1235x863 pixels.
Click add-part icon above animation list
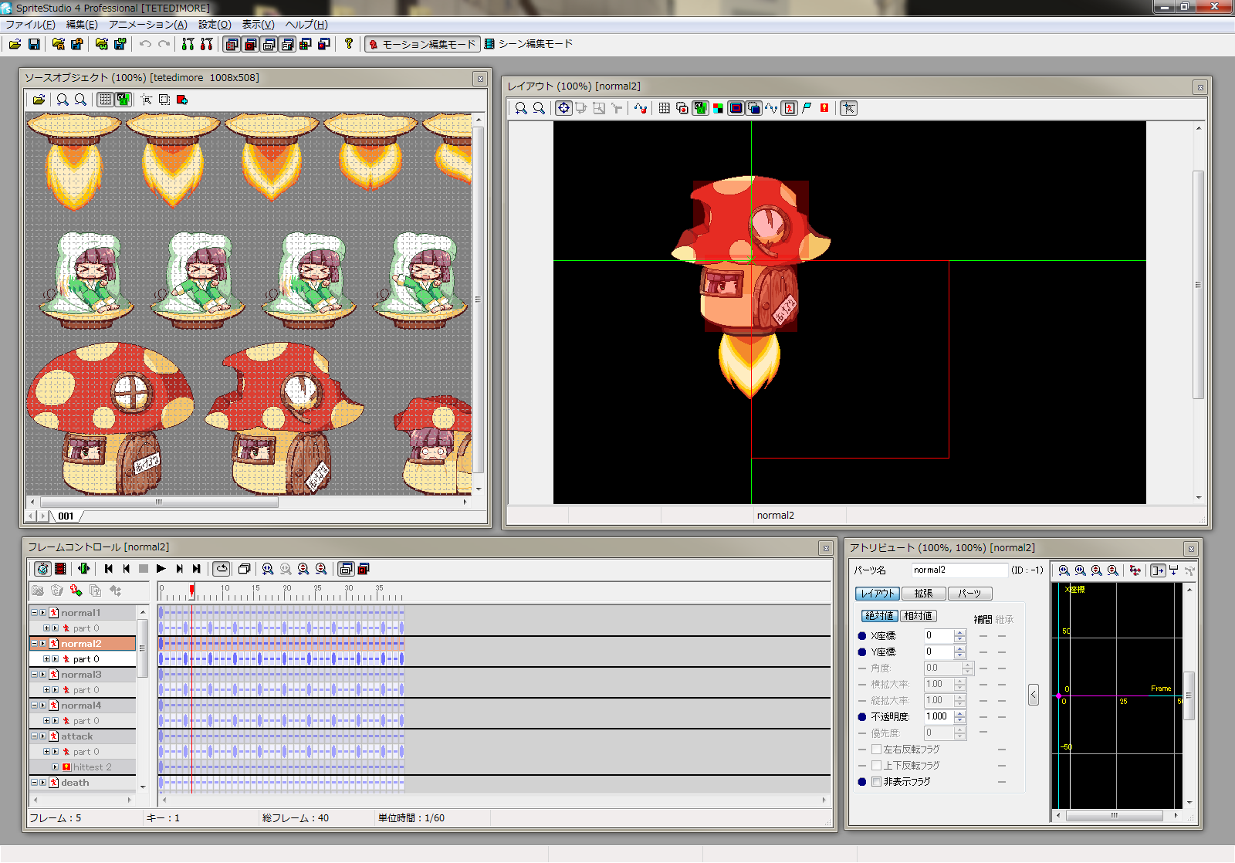tap(76, 591)
